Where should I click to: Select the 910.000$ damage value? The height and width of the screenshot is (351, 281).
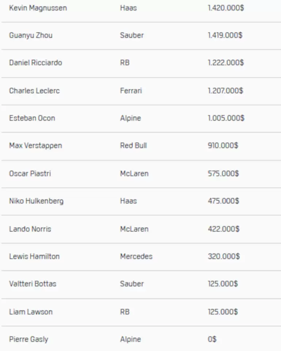223,146
